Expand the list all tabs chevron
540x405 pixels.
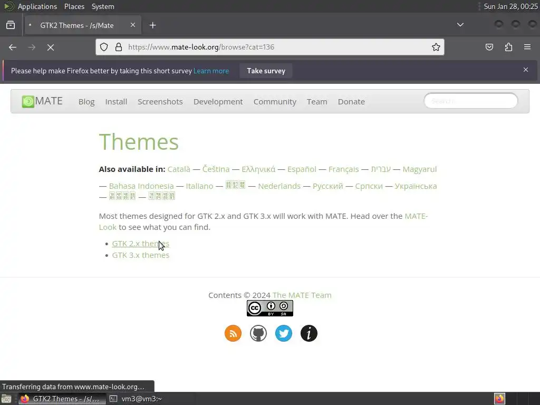coord(460,25)
